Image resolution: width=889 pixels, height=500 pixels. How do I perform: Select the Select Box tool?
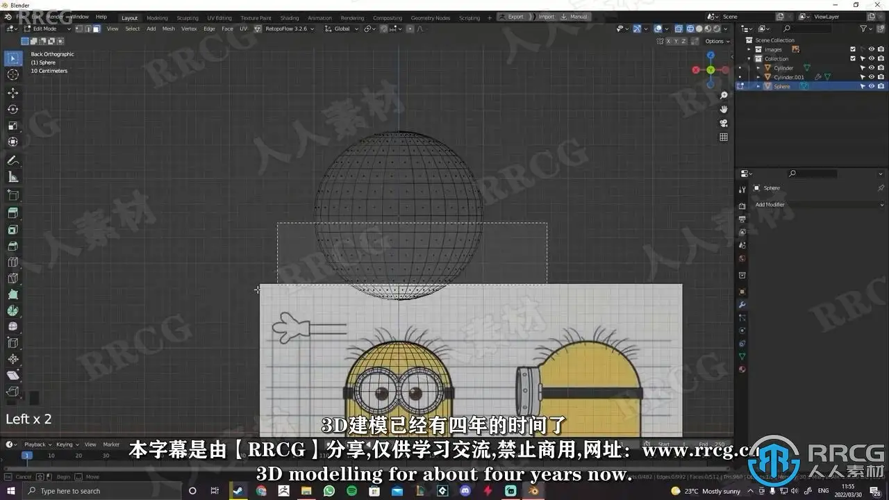tap(13, 58)
